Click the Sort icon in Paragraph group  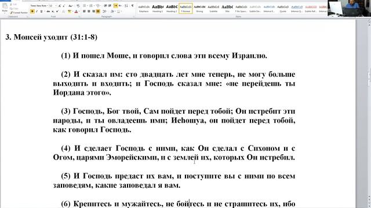pyautogui.click(x=126, y=6)
